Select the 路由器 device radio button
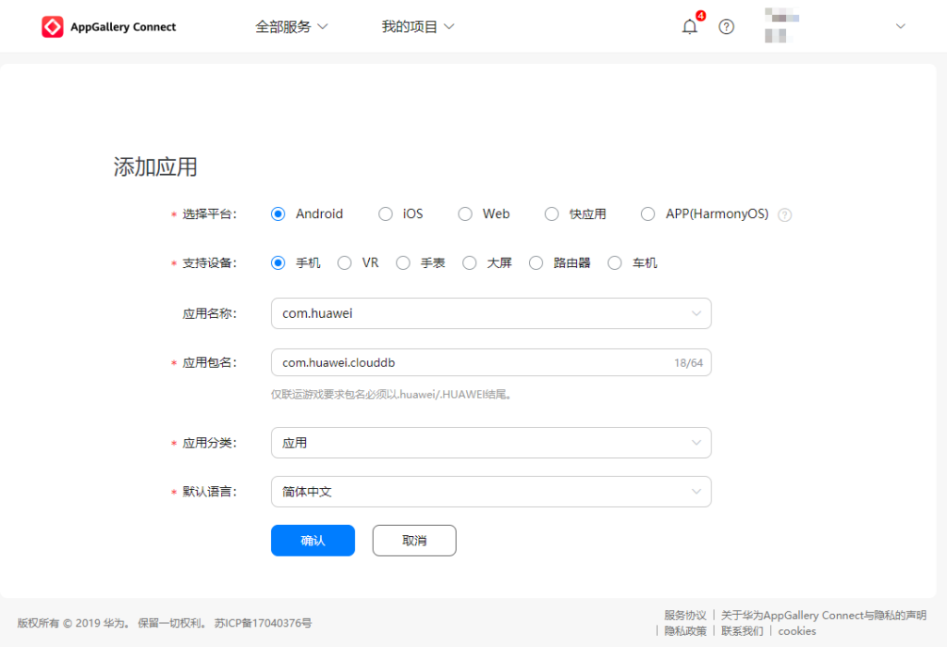This screenshot has height=647, width=947. pos(536,263)
